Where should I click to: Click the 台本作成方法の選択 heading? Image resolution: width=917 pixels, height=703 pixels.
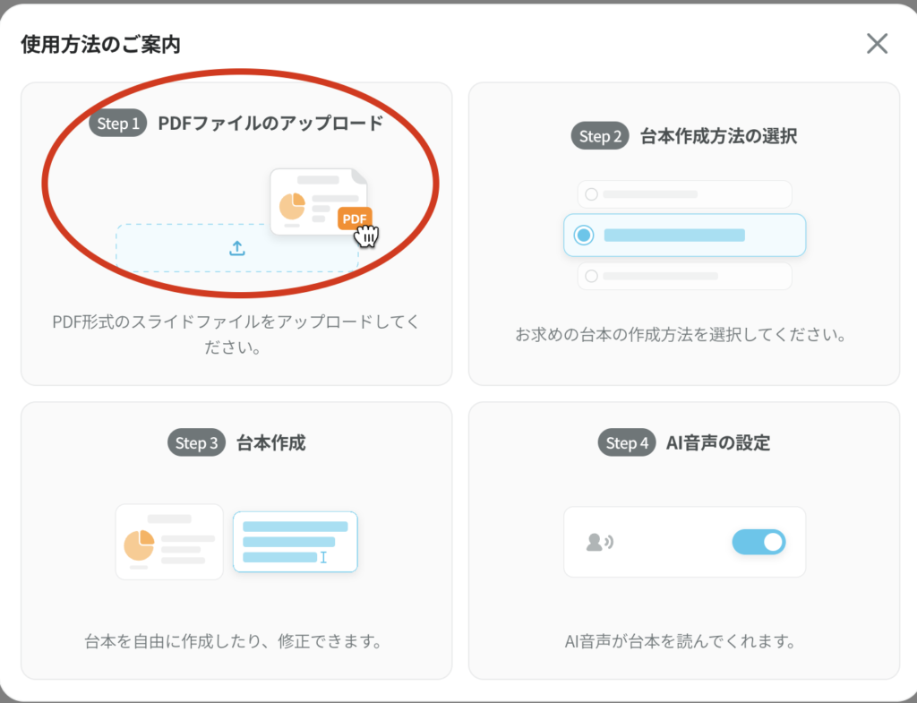coord(718,136)
